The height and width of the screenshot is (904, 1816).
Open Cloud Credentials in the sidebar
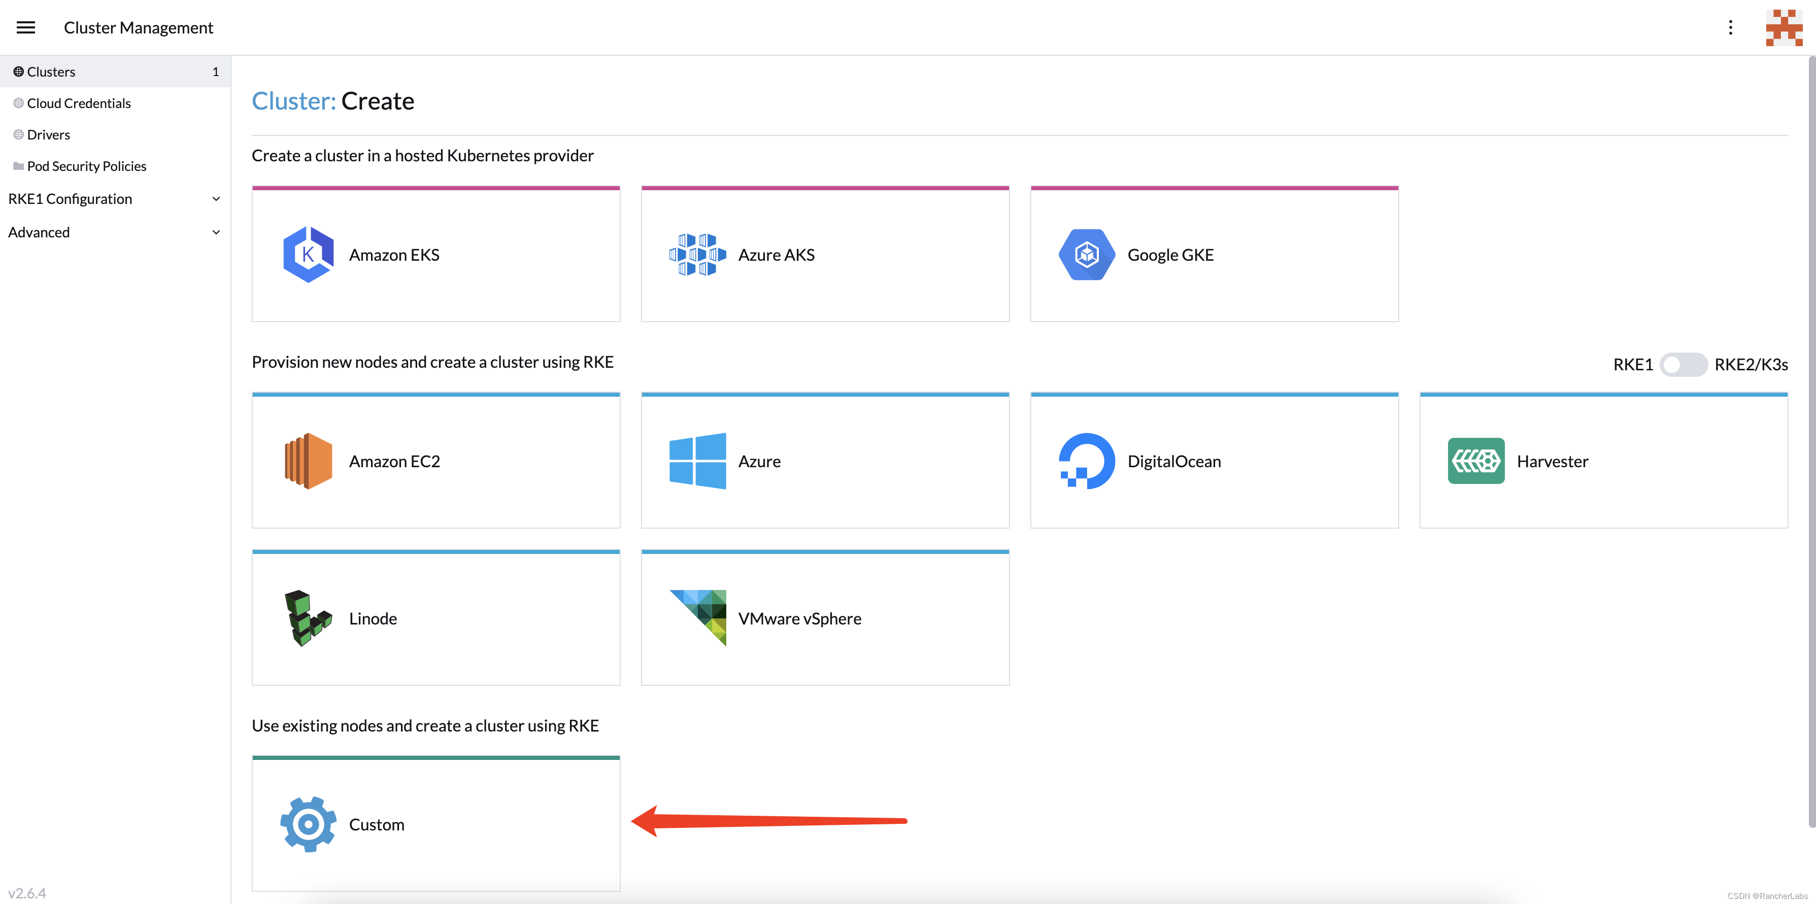(x=115, y=103)
